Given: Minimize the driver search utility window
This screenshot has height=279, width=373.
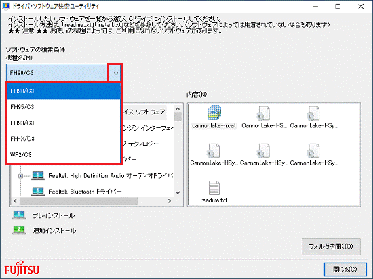Looking at the screenshot, I should point(315,6).
